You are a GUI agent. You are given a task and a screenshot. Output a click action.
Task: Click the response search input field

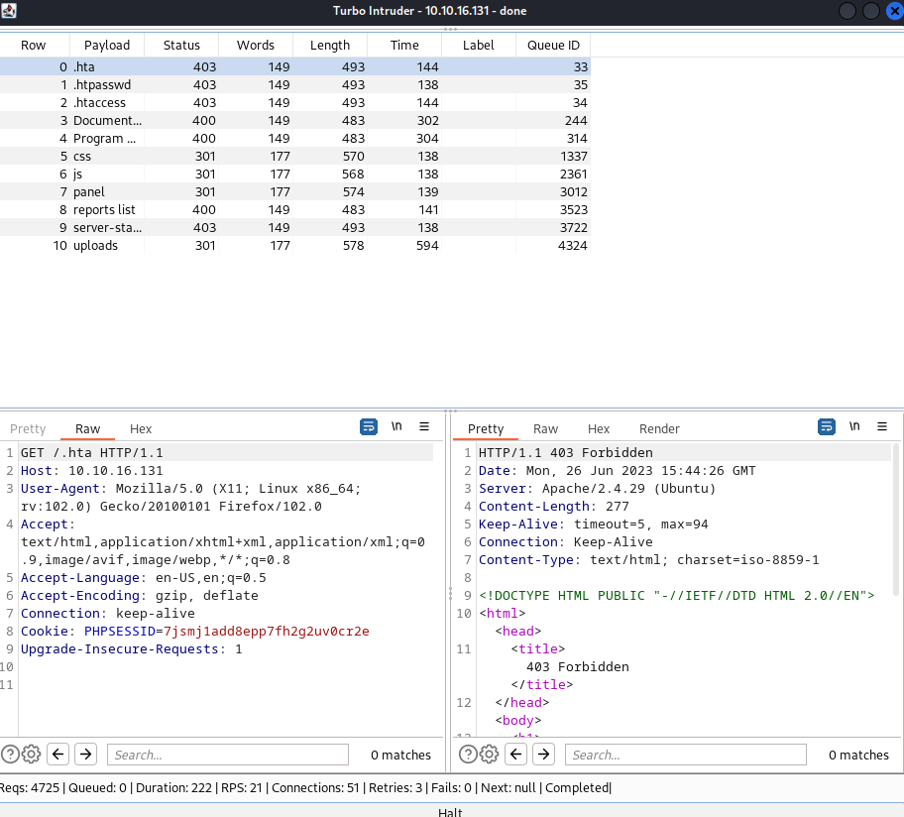tap(686, 755)
